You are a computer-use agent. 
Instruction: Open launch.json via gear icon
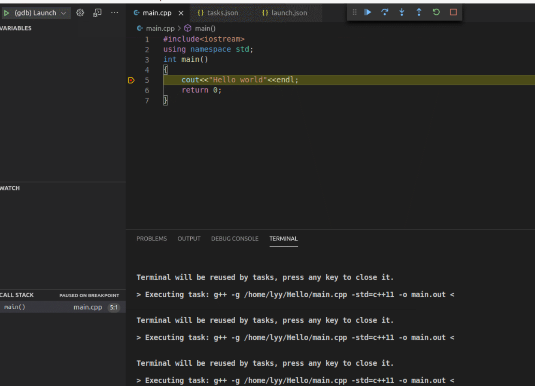coord(80,13)
